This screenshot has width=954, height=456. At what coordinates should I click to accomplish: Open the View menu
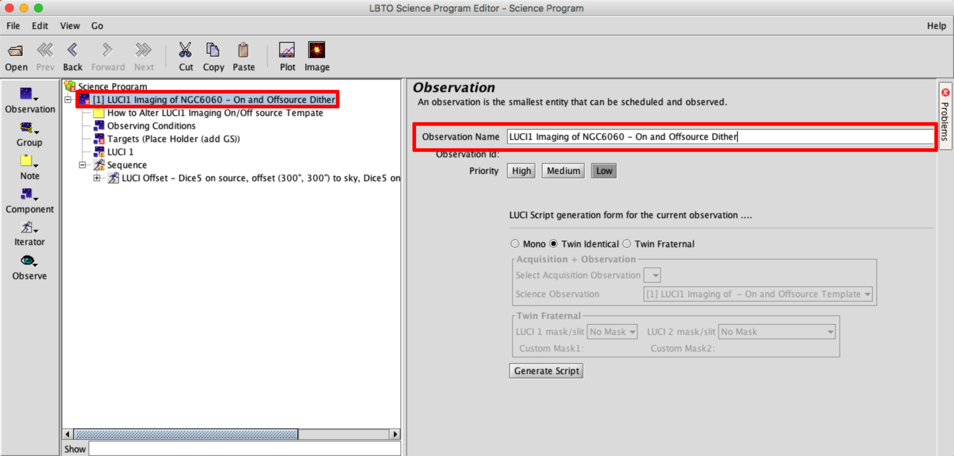tap(70, 26)
